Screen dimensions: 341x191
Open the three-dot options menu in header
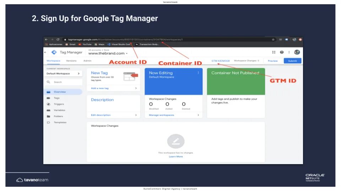click(289, 52)
